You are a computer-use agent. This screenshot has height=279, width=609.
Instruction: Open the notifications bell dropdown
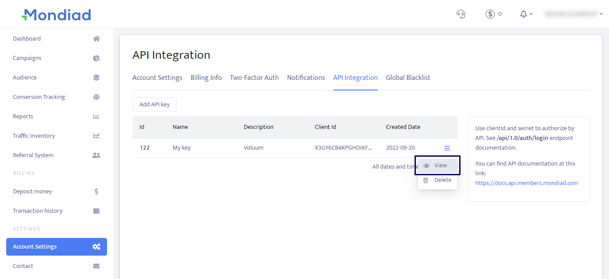[526, 14]
